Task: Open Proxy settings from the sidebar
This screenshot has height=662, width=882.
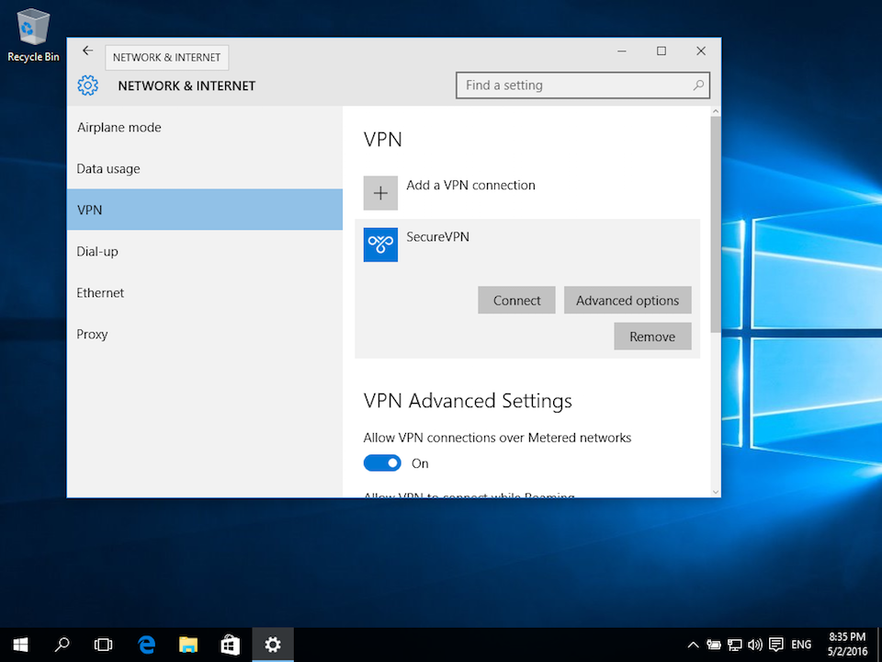Action: tap(92, 334)
